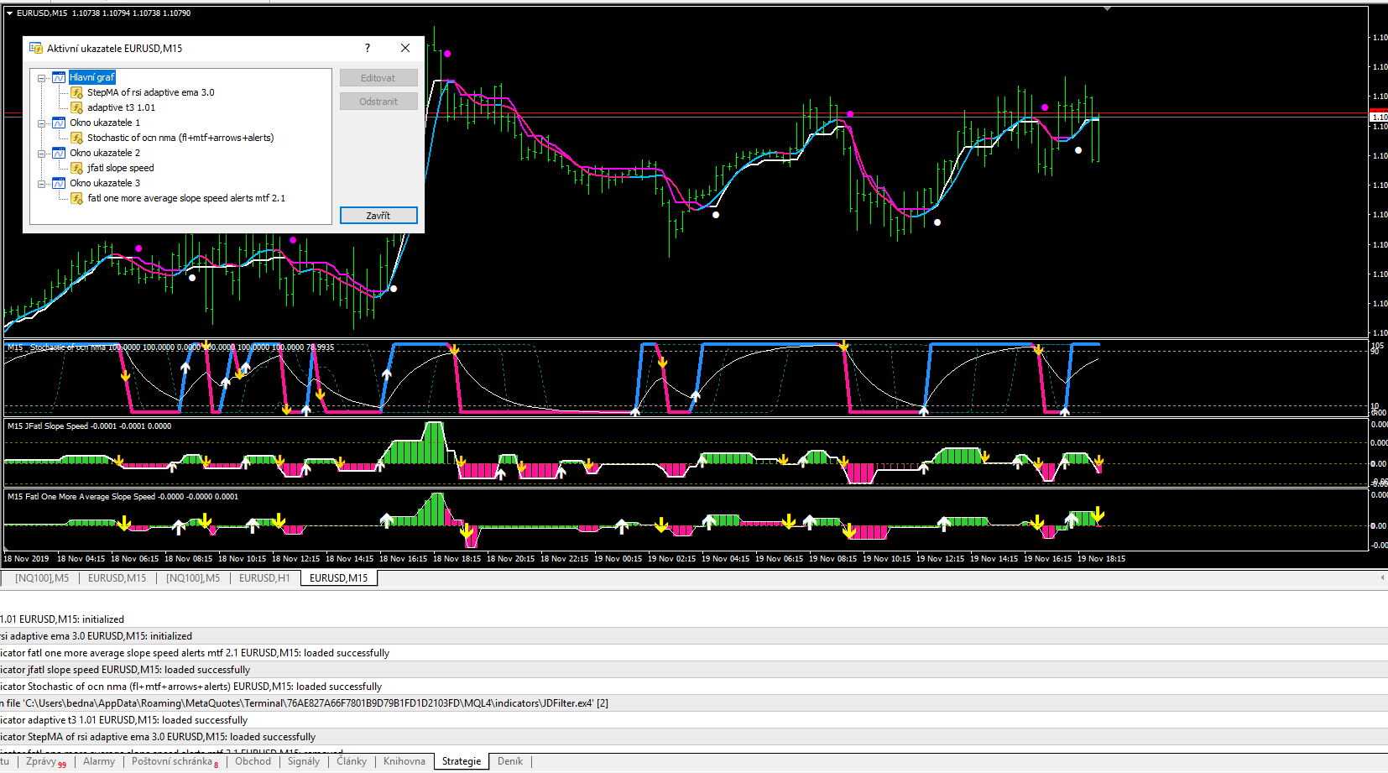The height and width of the screenshot is (773, 1388).
Task: Click the StepMA of rsi adaptive ema indicator icon
Action: pos(76,92)
